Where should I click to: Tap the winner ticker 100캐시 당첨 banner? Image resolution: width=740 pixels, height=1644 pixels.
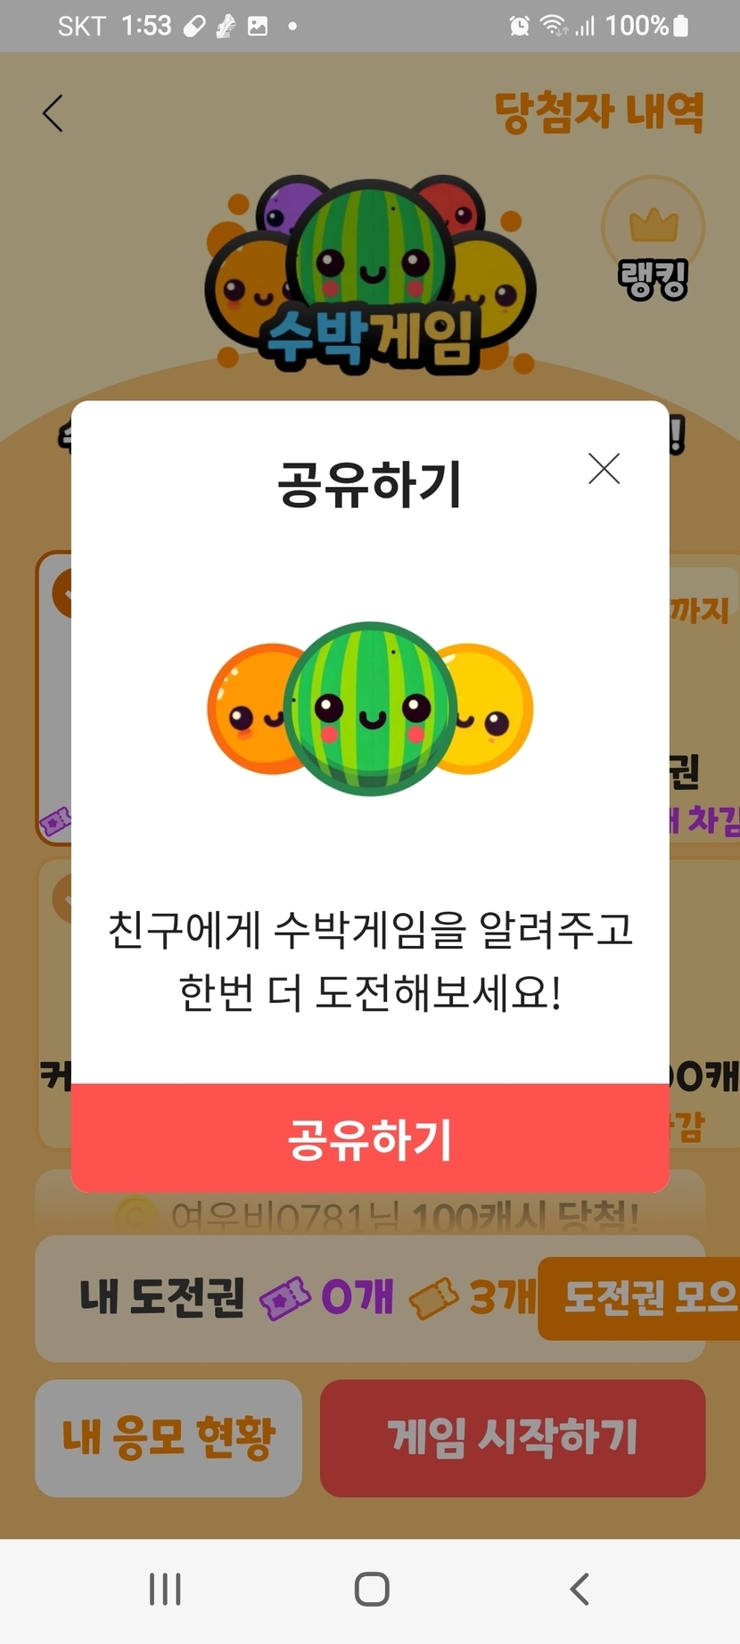tap(370, 1214)
